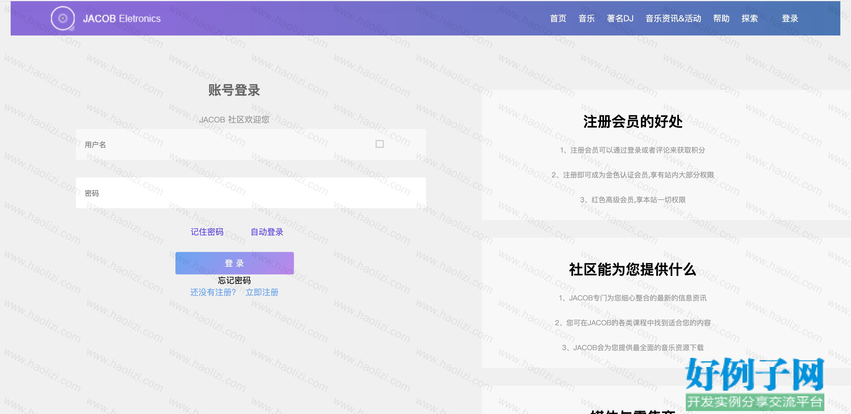851x414 pixels.
Task: Click the 社区能为您提供什么 heading
Action: coord(633,270)
